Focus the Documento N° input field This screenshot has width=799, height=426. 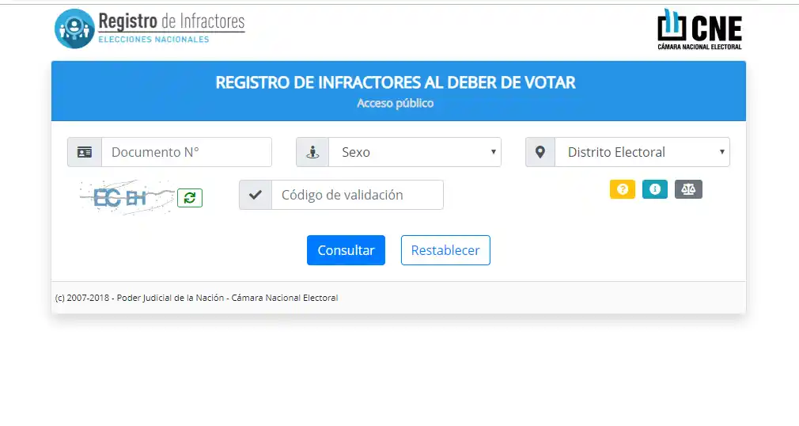187,152
